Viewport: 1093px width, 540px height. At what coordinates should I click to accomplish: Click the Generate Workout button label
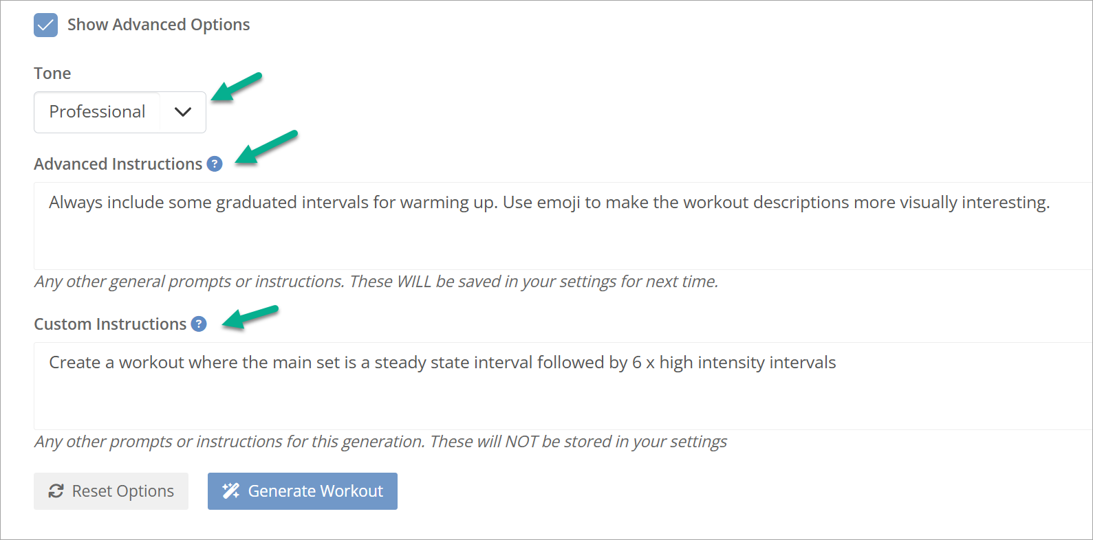316,491
